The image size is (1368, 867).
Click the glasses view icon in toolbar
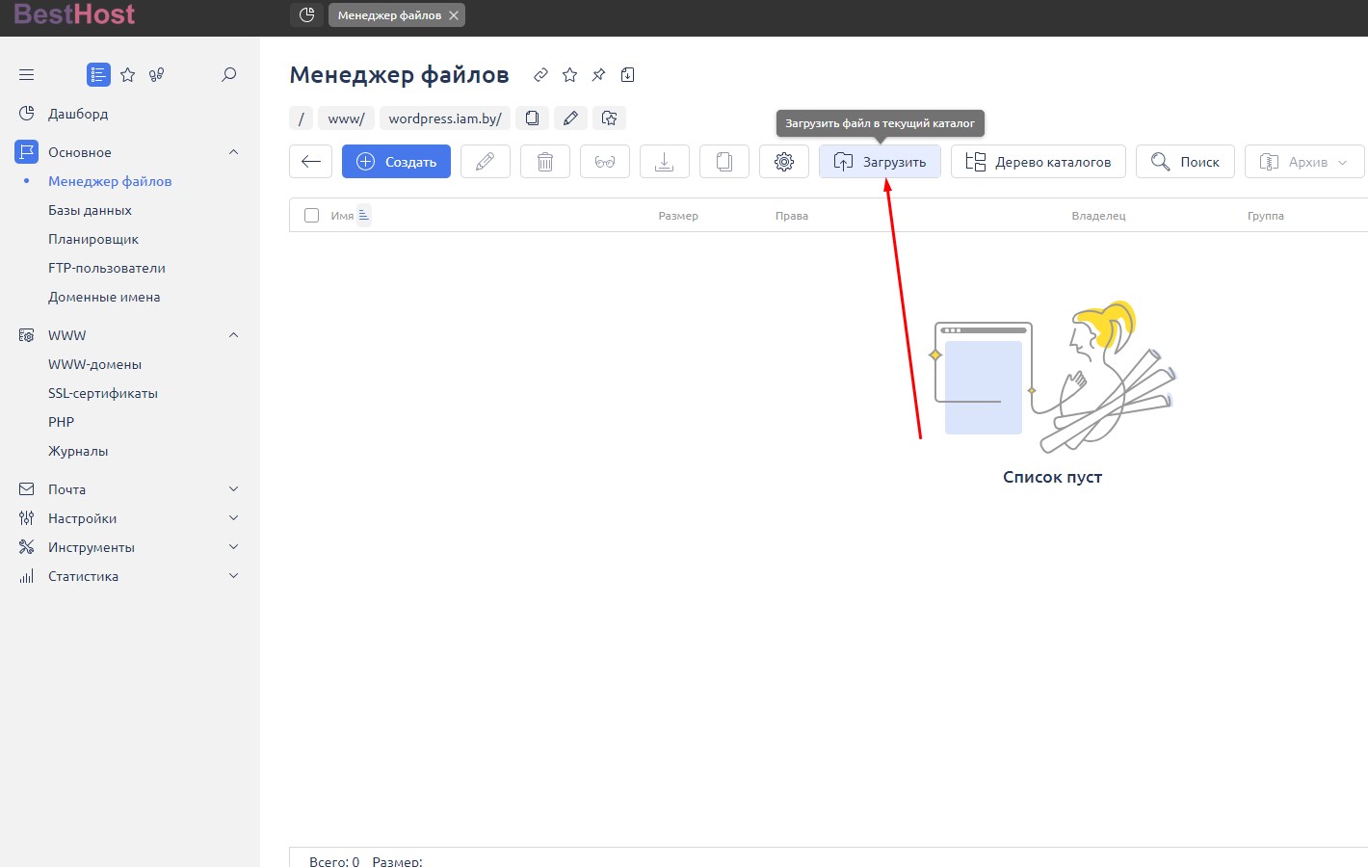(604, 162)
